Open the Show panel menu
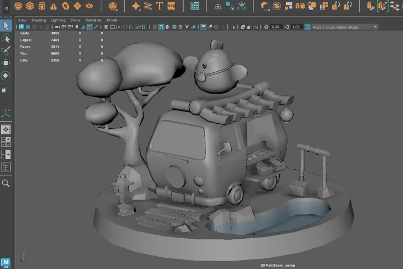 point(76,20)
